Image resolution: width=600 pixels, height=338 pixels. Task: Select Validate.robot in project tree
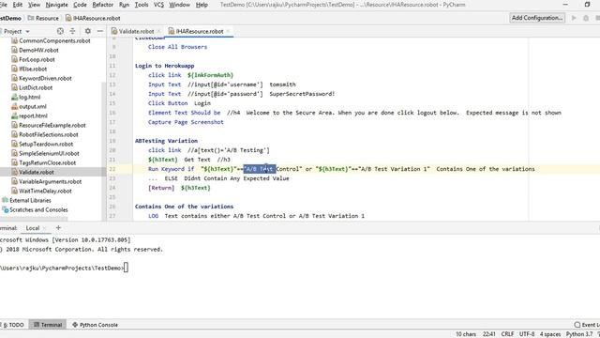click(37, 172)
